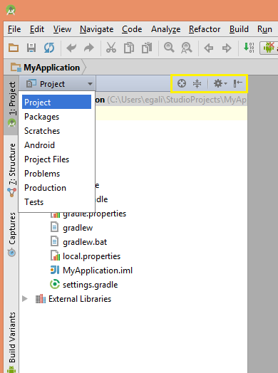The image size is (278, 373).
Task: Click the Collapse All icon in Project panel
Action: (197, 83)
